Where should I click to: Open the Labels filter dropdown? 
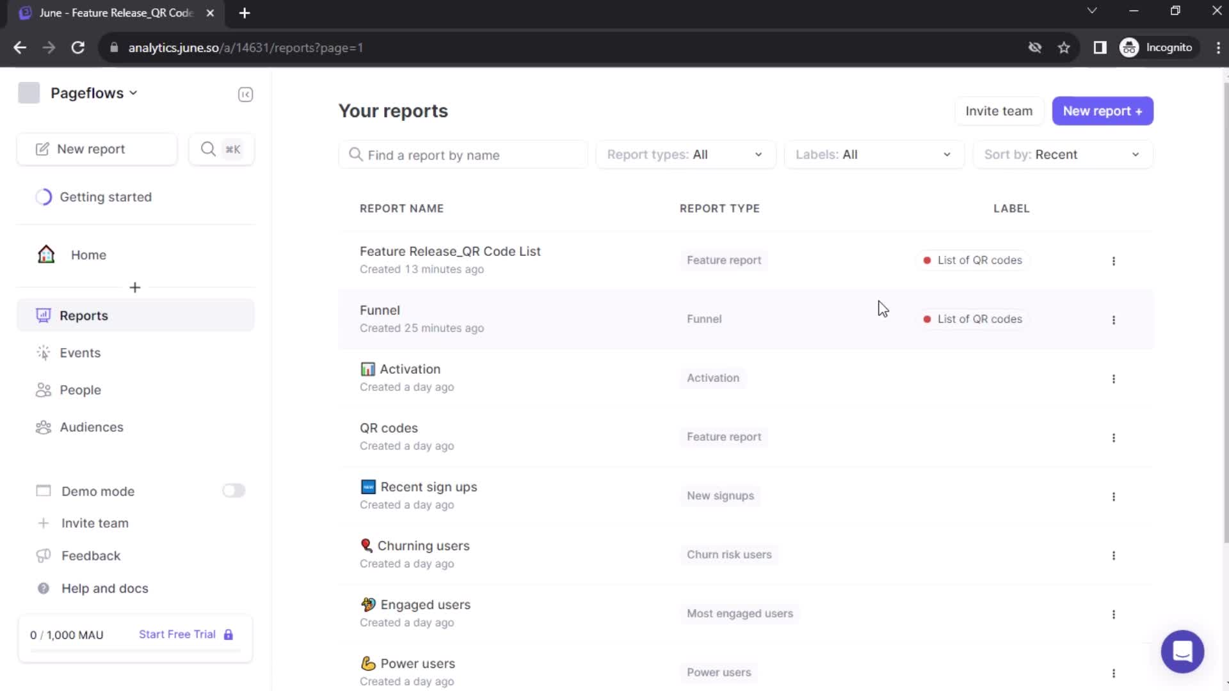tap(874, 155)
